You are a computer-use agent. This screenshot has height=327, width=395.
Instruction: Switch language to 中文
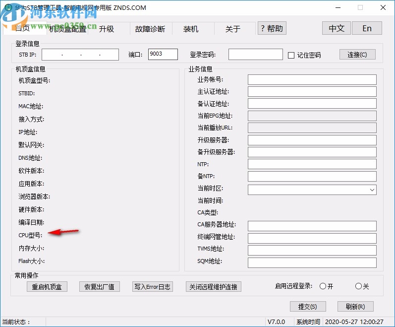pyautogui.click(x=337, y=28)
